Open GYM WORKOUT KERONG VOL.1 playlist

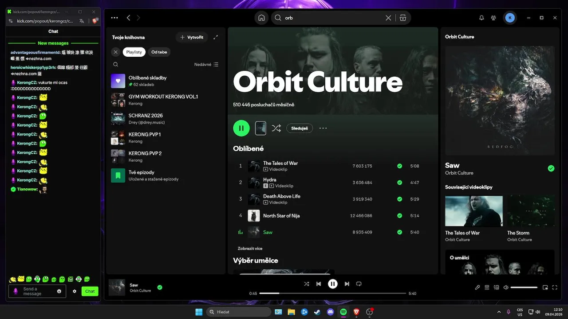166,100
